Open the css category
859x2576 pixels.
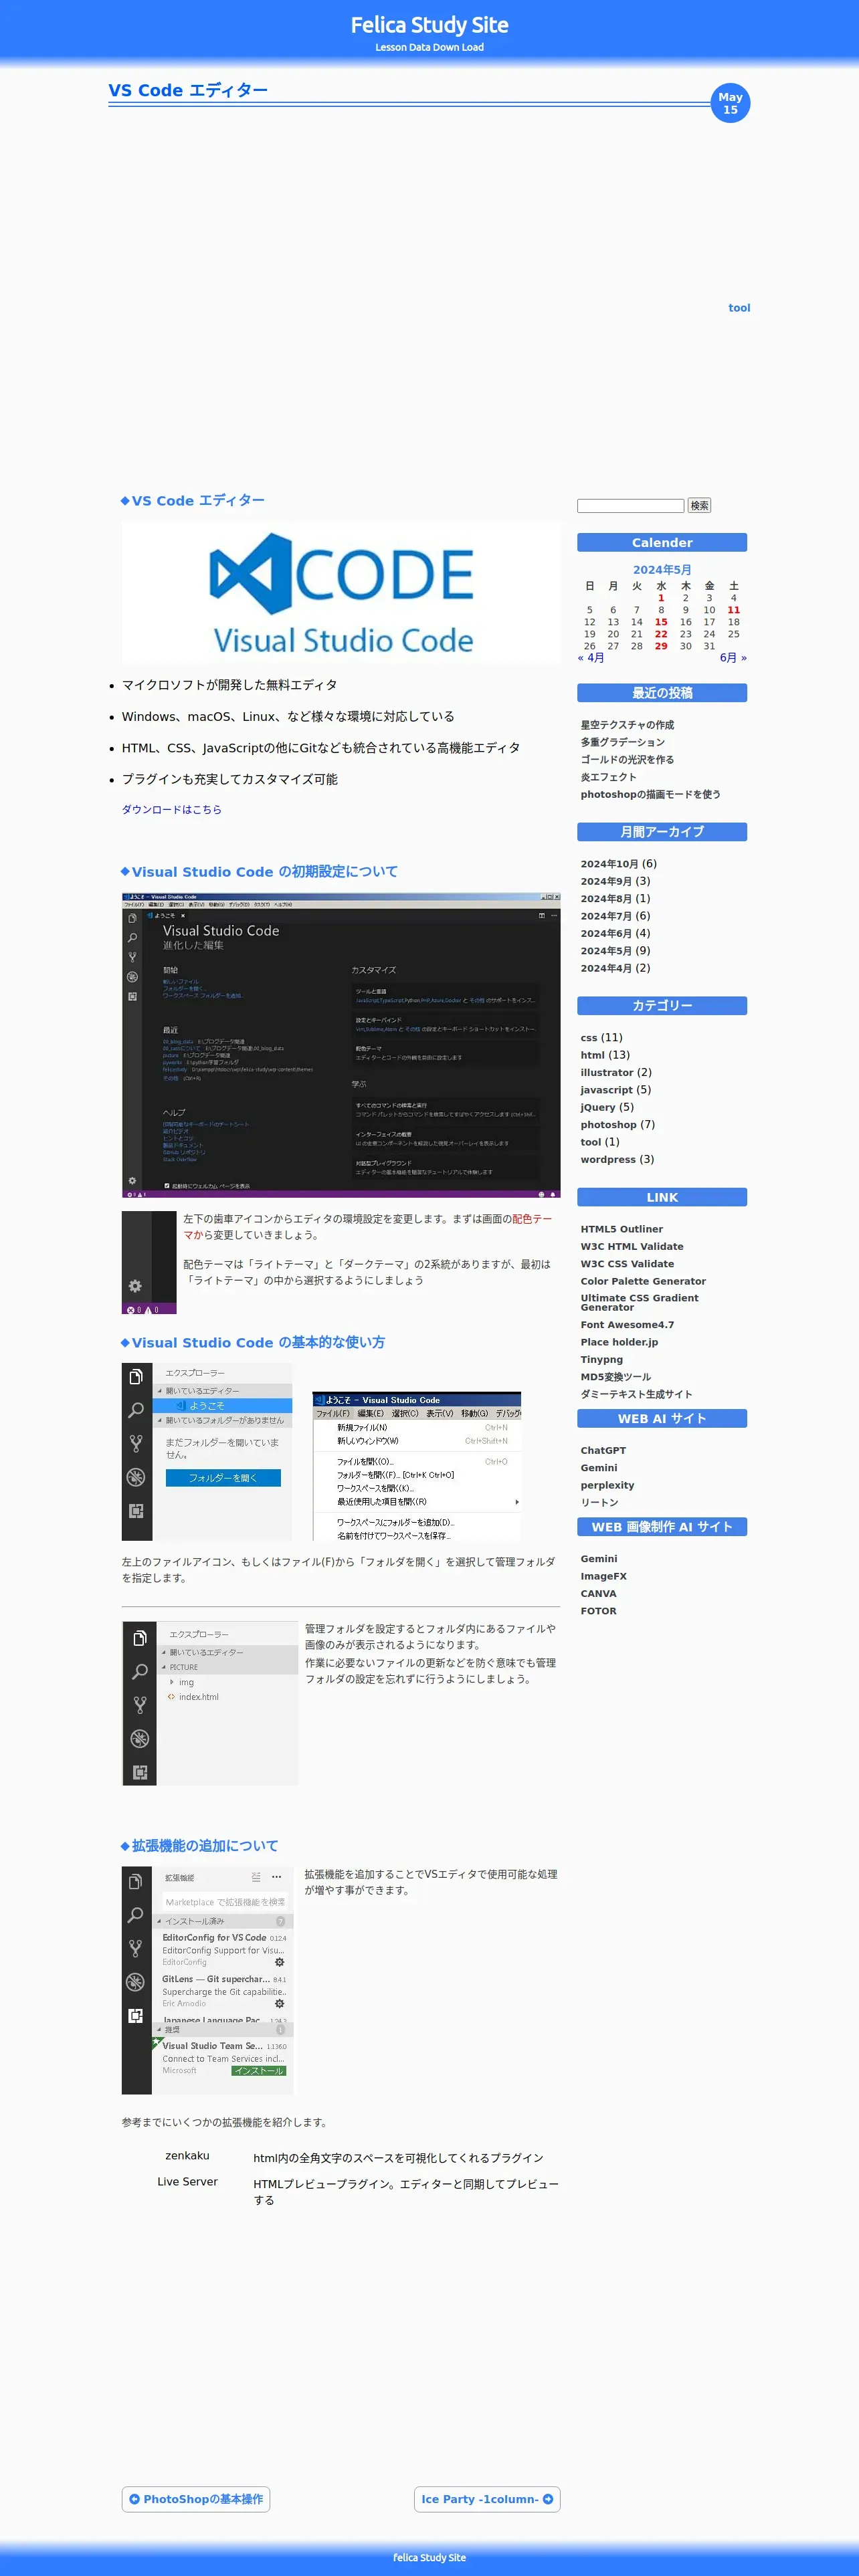[589, 1038]
